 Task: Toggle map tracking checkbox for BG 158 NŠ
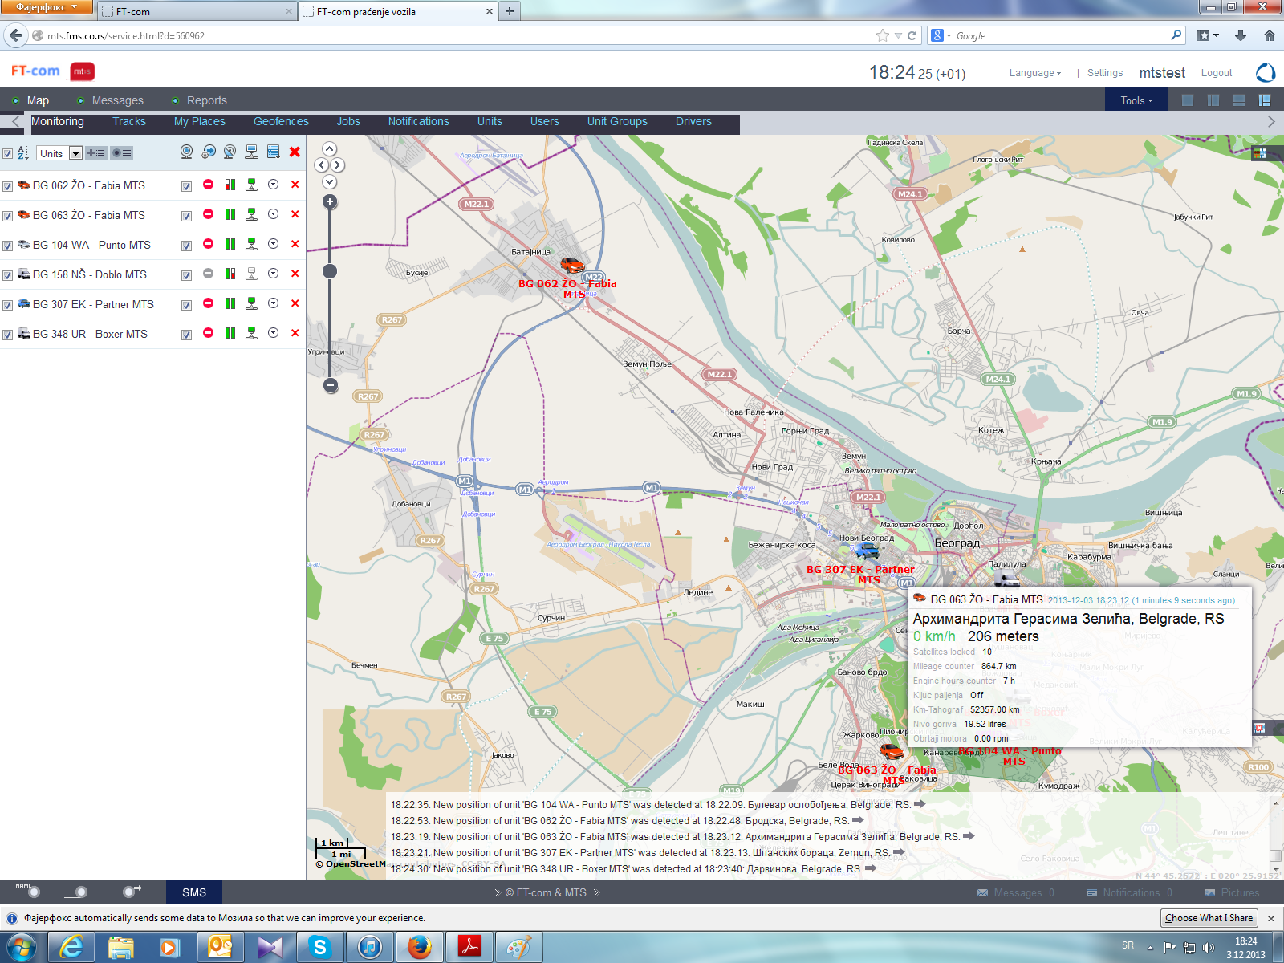click(186, 275)
